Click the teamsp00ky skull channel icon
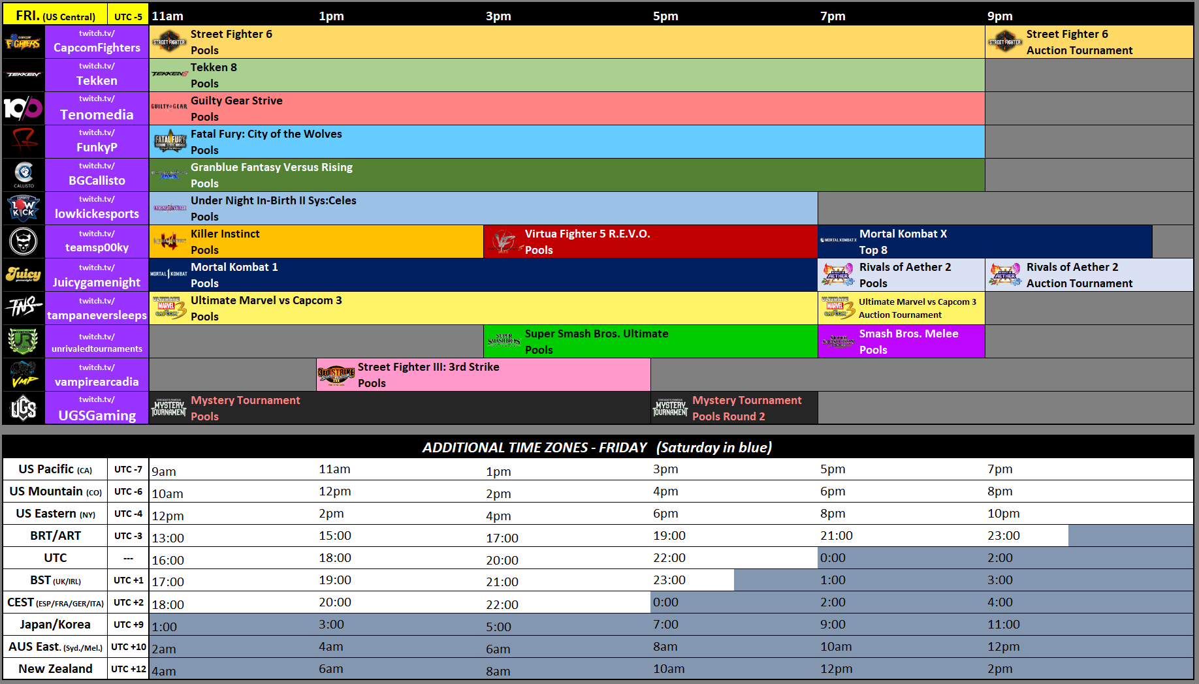The image size is (1199, 684). 24,241
